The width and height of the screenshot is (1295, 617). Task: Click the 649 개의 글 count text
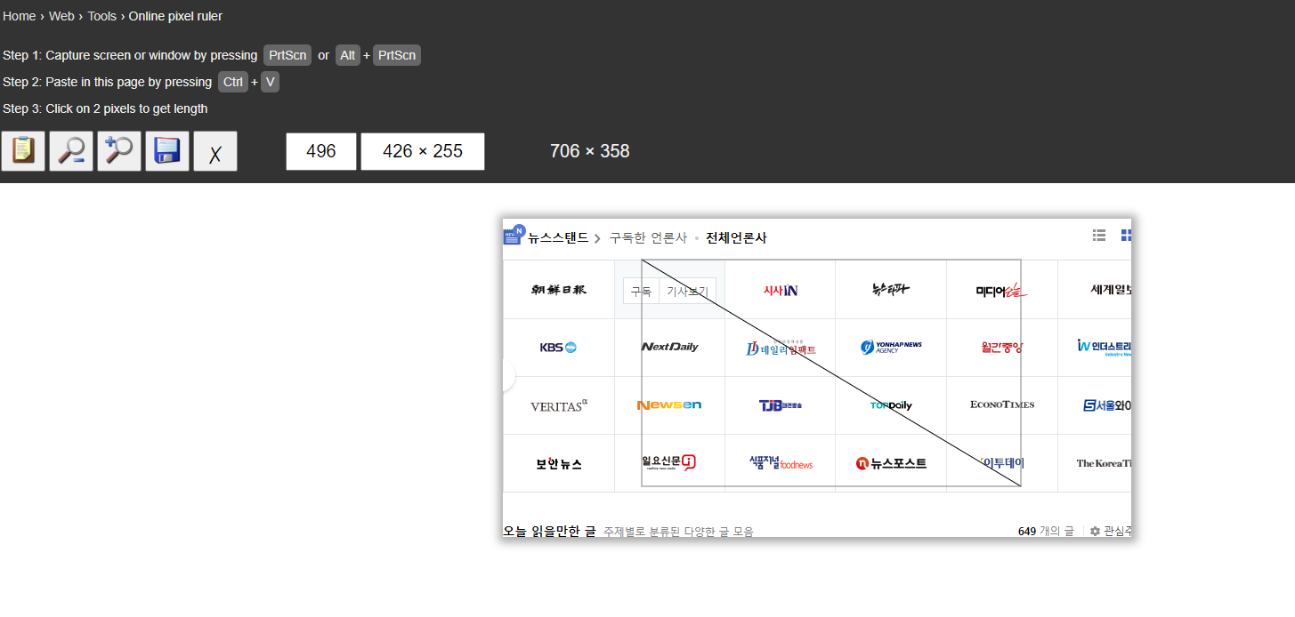[1046, 531]
